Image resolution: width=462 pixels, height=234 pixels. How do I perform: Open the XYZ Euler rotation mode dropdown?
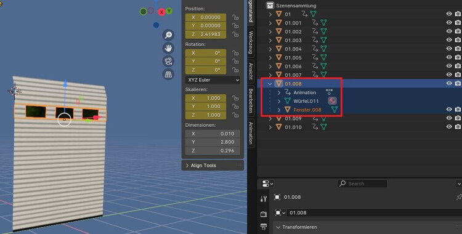coord(213,80)
